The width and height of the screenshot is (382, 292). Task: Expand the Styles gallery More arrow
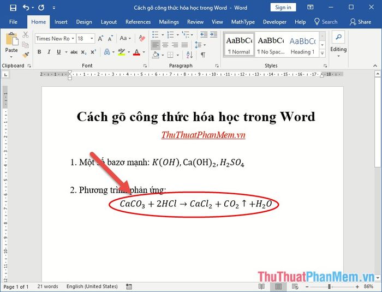322,53
